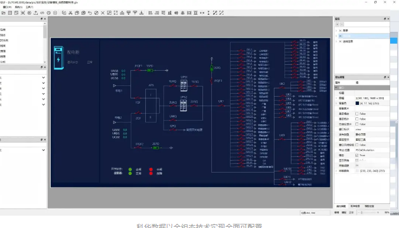This screenshot has height=228, width=399.
Task: Expand the first layer tree item
Action: point(336,31)
